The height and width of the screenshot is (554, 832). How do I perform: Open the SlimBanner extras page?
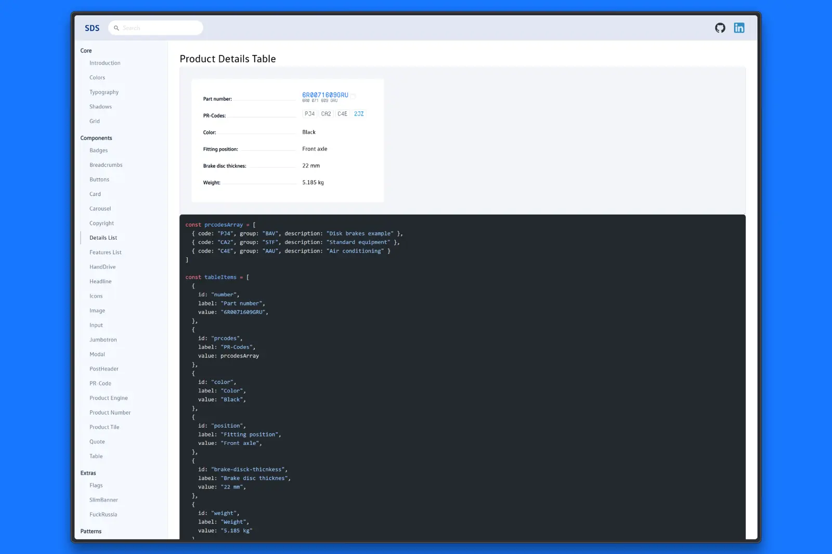(103, 499)
